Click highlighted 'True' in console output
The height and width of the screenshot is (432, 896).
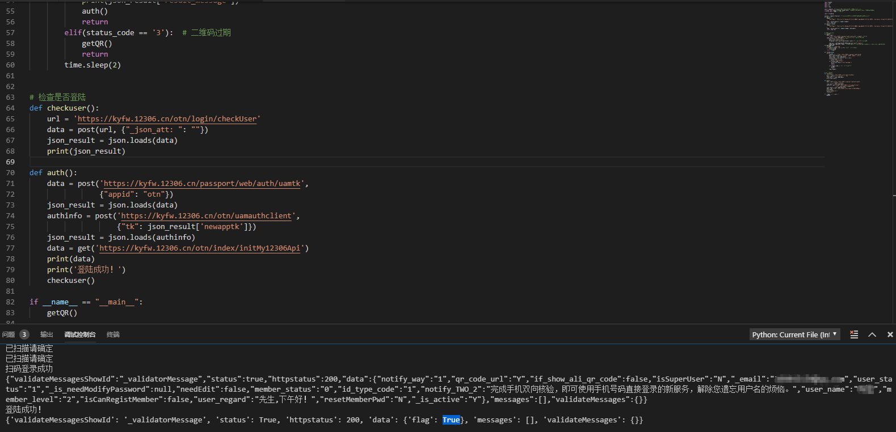[x=451, y=420]
